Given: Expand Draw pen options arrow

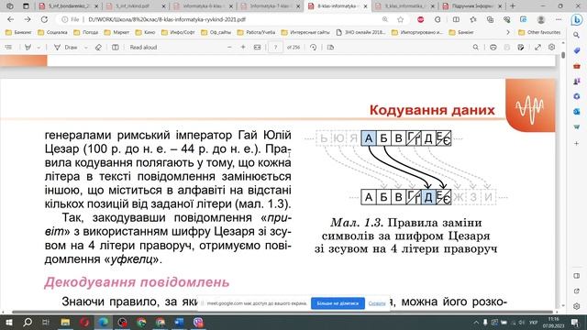Looking at the screenshot, I should coord(85,48).
